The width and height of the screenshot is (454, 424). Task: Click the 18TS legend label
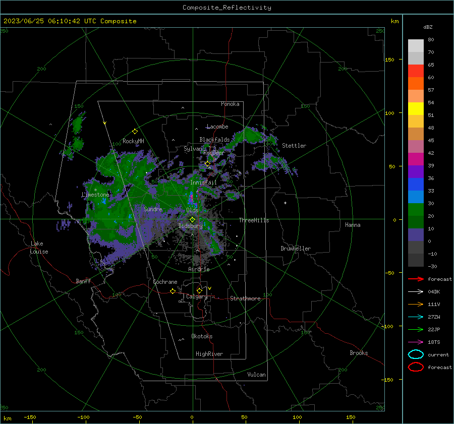[434, 342]
